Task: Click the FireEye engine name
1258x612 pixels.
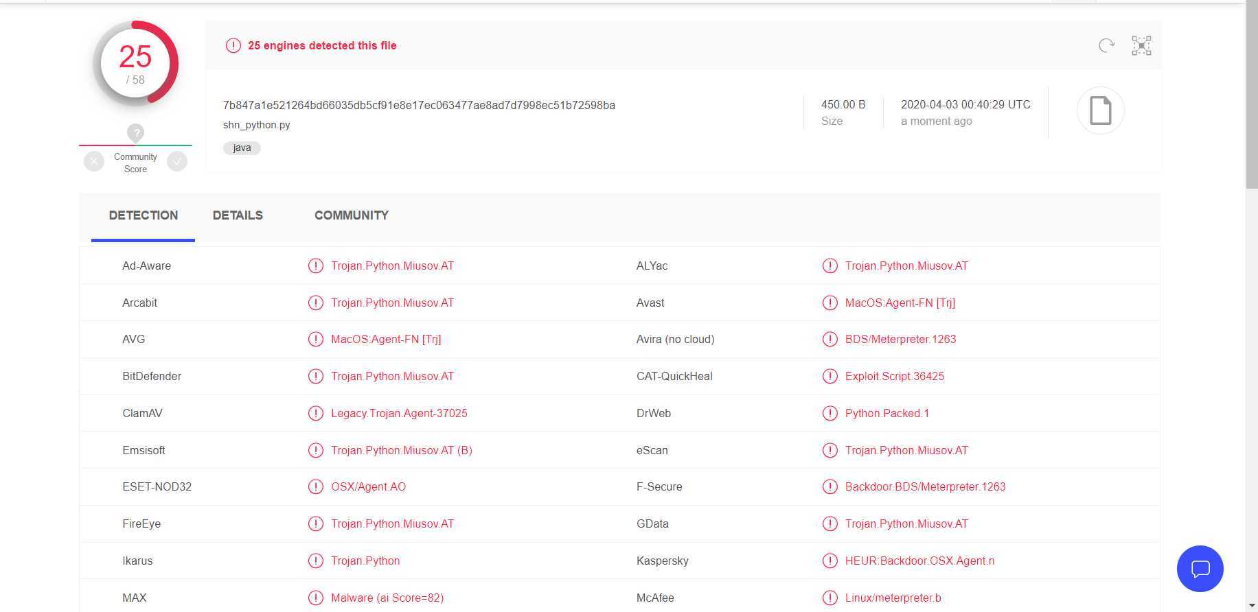Action: (x=141, y=523)
